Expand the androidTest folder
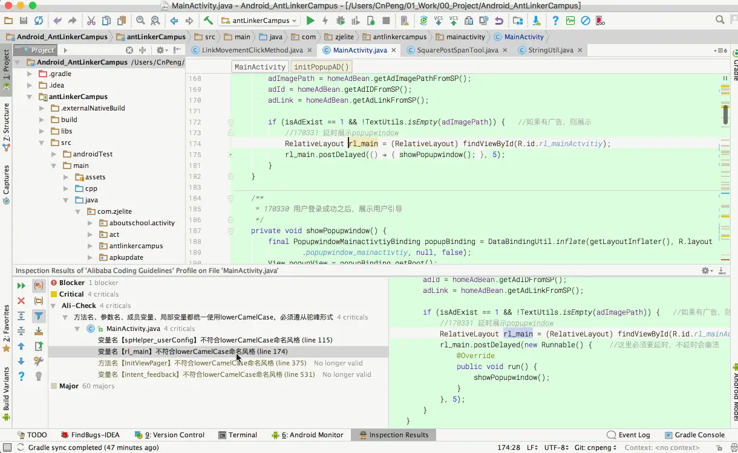The image size is (738, 453). coord(53,154)
